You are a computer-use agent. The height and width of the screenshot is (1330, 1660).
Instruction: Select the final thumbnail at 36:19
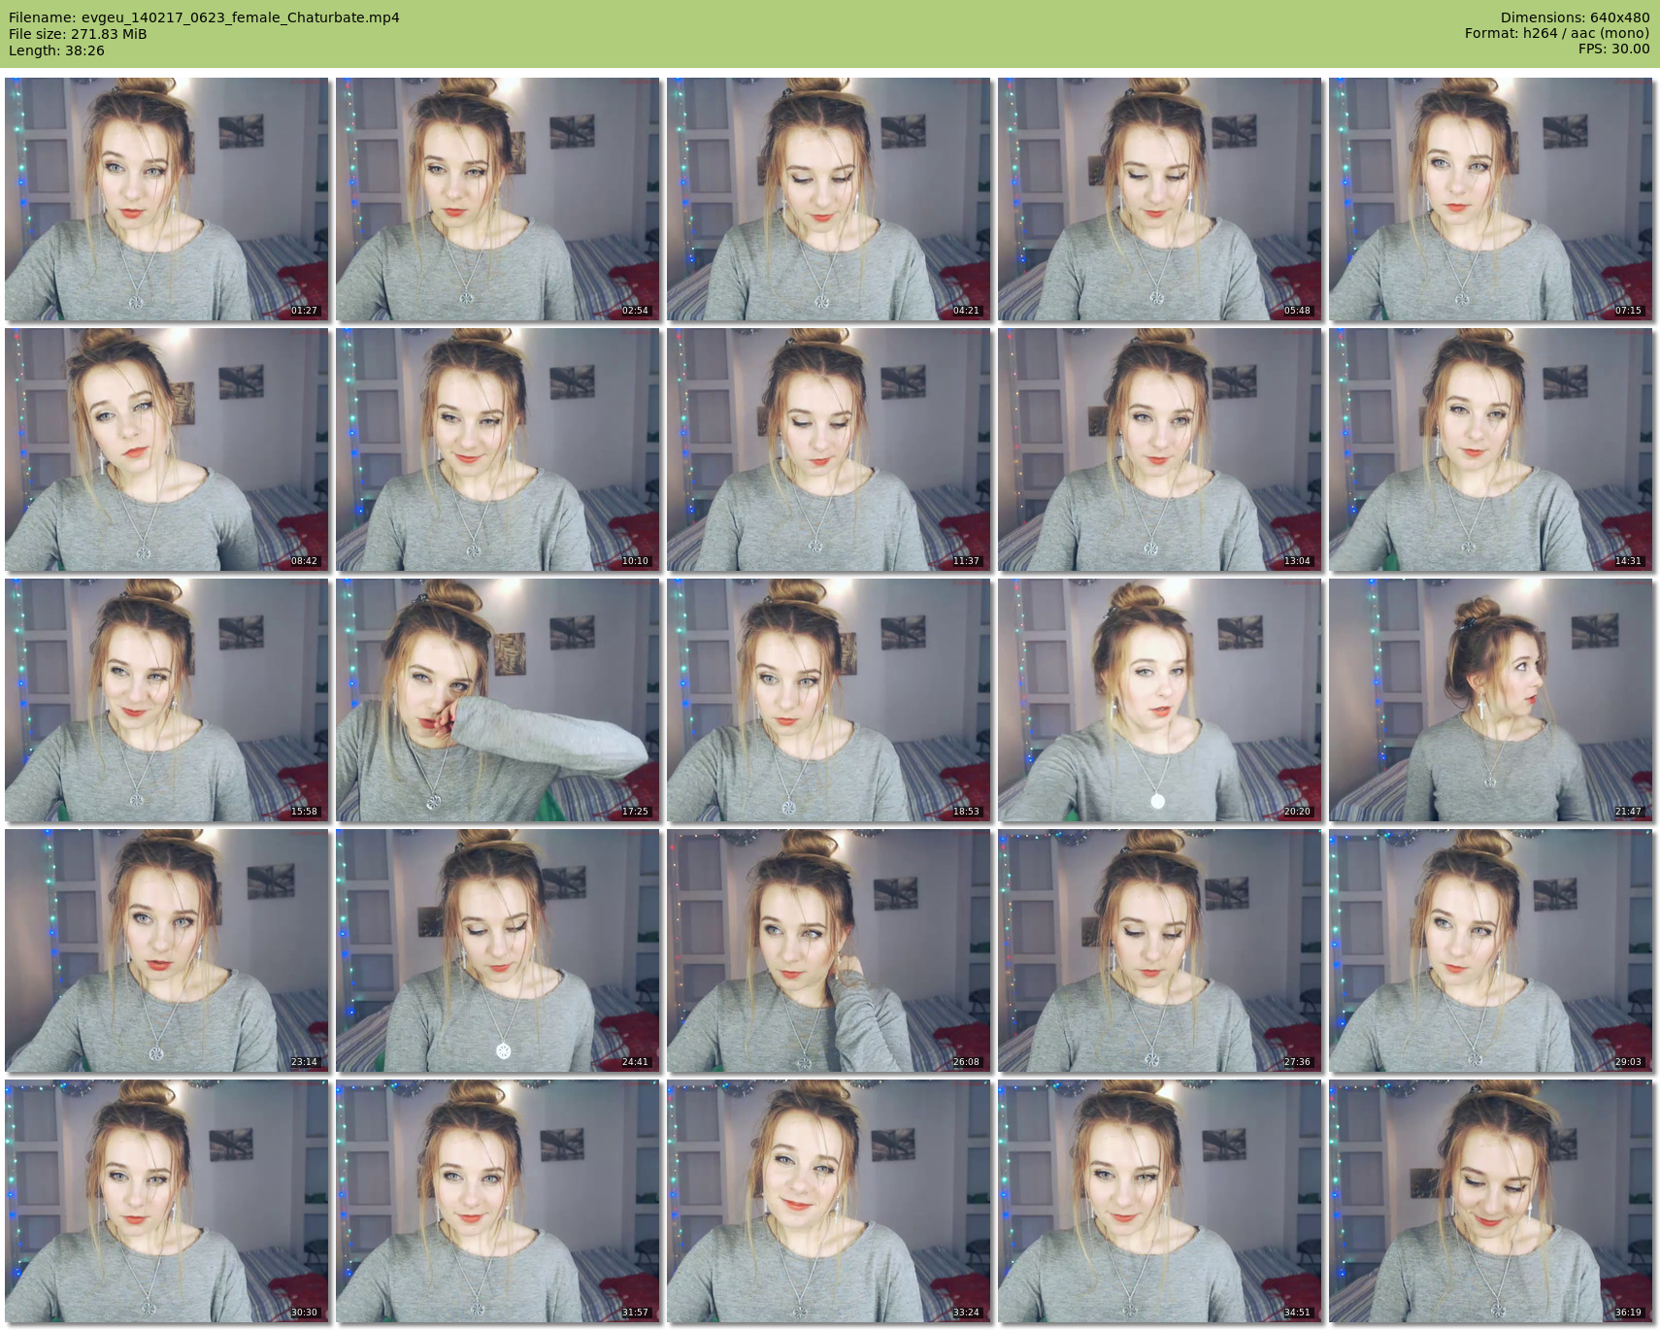point(1490,1201)
